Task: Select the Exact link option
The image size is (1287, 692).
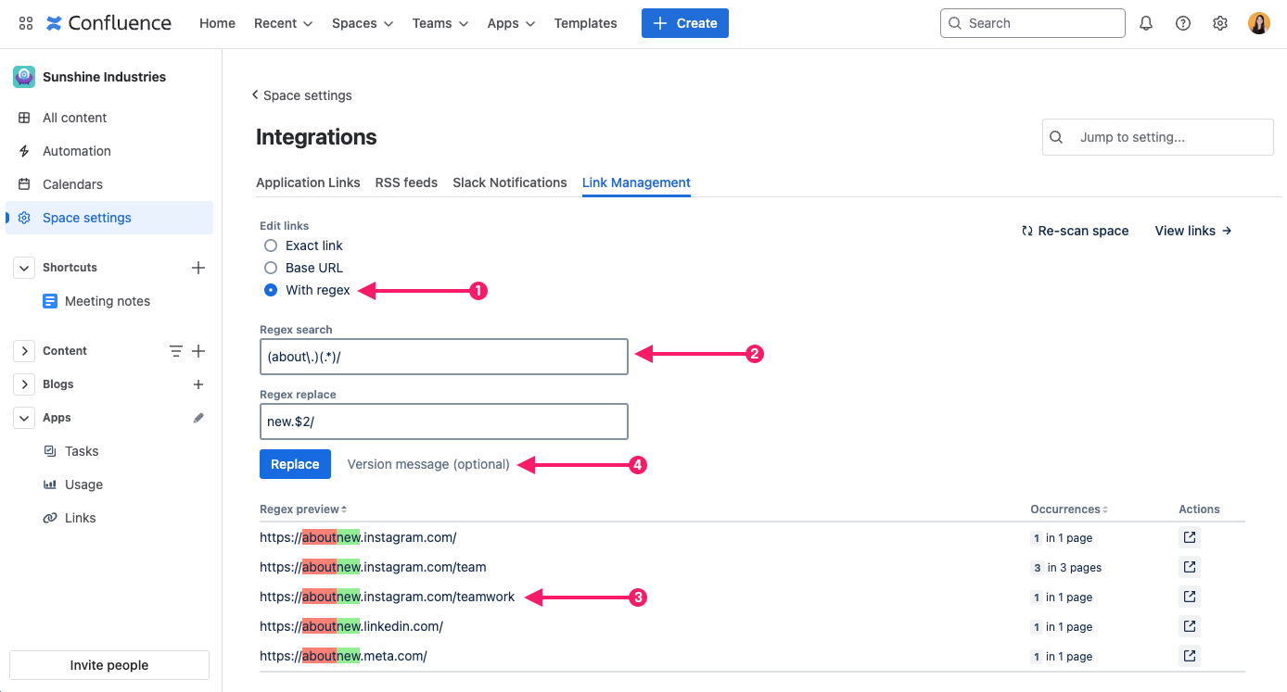Action: [270, 245]
